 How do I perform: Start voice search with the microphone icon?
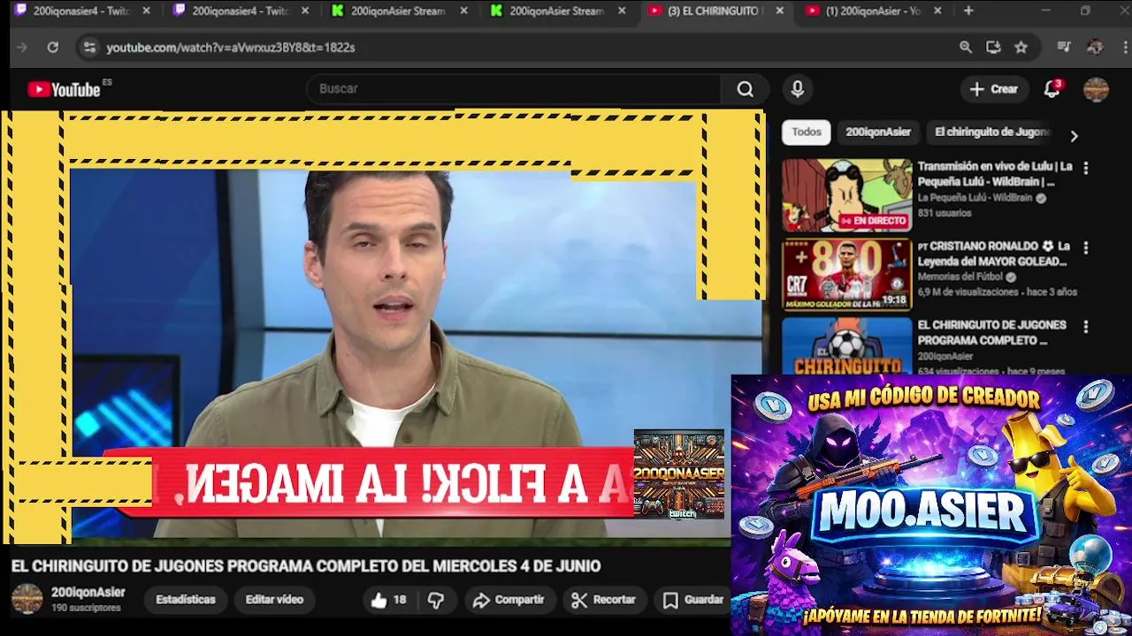coord(797,88)
